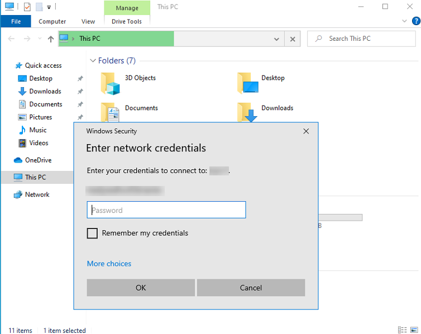This screenshot has width=421, height=334.
Task: Go up one level with the up arrow
Action: coord(51,39)
